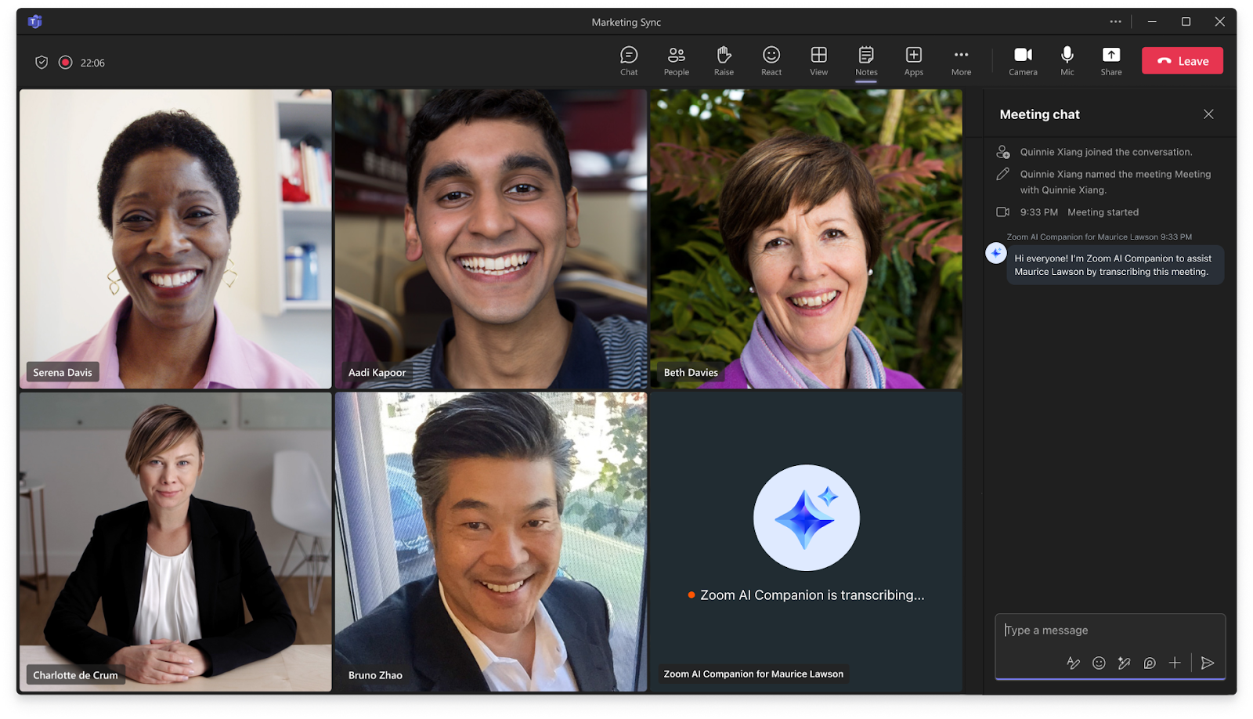Leave the Marketing Sync meeting
The height and width of the screenshot is (719, 1253).
[x=1182, y=60]
